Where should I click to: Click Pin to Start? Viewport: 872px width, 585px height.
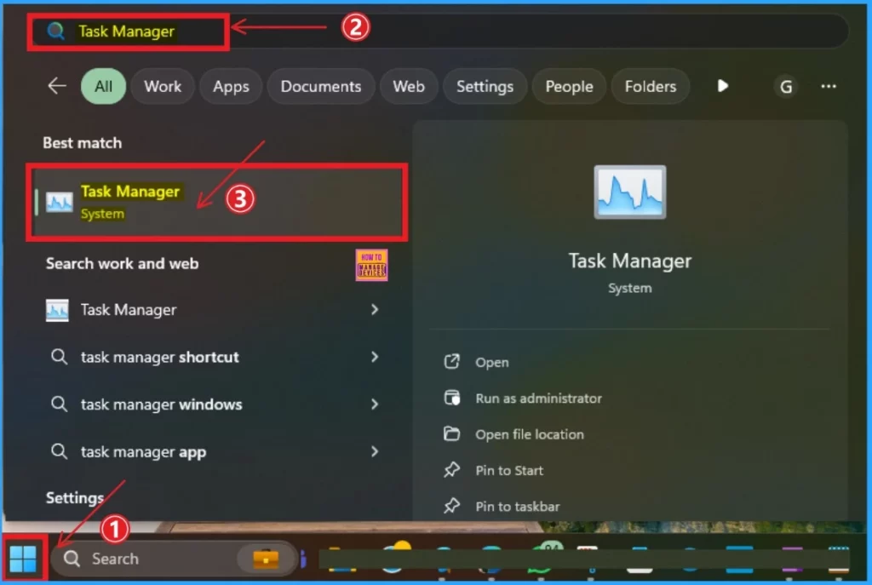(509, 470)
